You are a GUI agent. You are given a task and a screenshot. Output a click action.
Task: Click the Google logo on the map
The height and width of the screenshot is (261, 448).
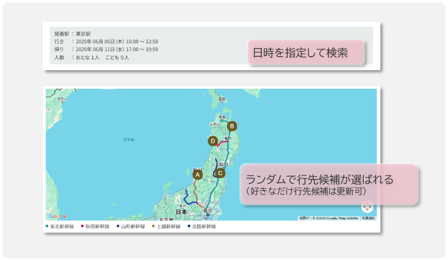(58, 216)
